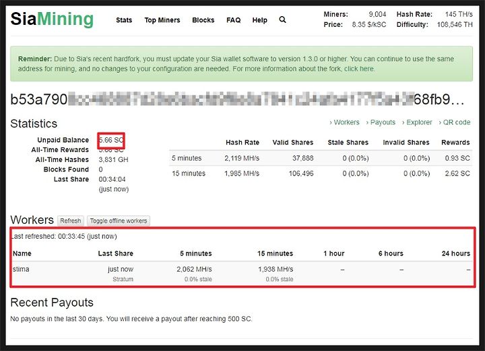The image size is (485, 351).
Task: Select the b53a790 wallet address heading
Action: pyautogui.click(x=237, y=100)
